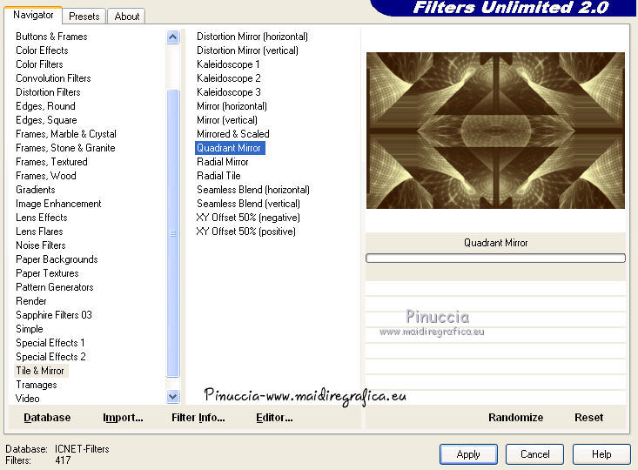Open the Database button

[x=47, y=418]
